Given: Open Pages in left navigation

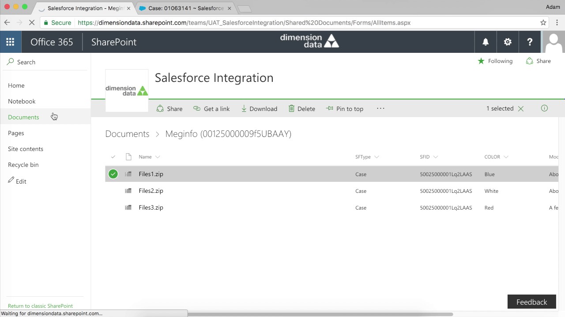Looking at the screenshot, I should coord(16,133).
